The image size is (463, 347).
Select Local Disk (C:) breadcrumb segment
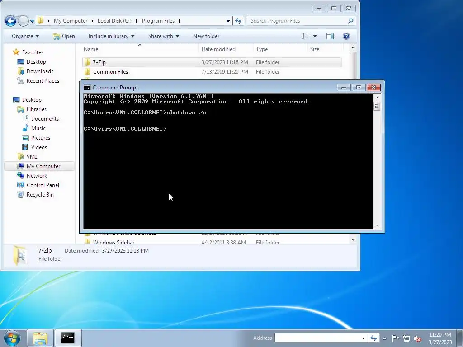tap(114, 21)
